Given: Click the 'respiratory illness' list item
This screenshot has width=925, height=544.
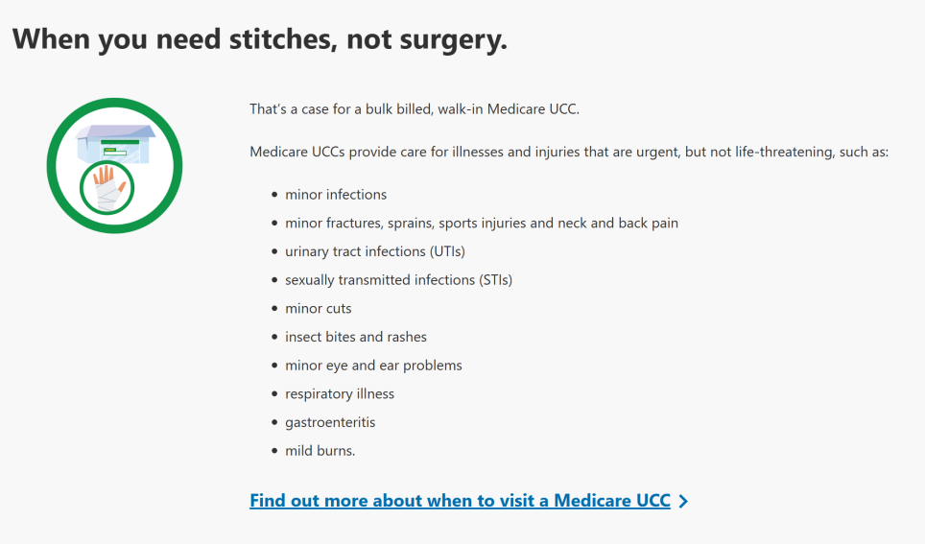Looking at the screenshot, I should (340, 394).
